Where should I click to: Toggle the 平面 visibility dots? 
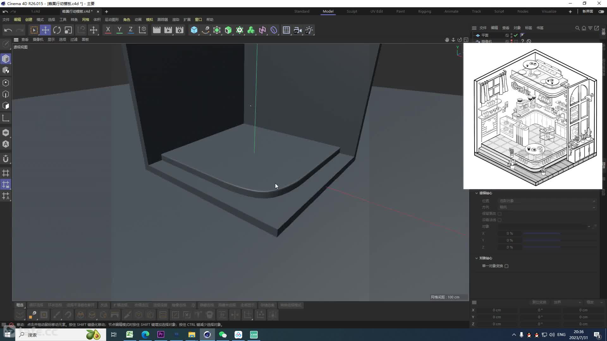coord(512,35)
